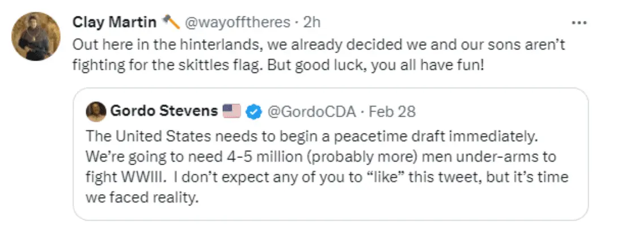Click the Feb 28 date

pyautogui.click(x=392, y=112)
